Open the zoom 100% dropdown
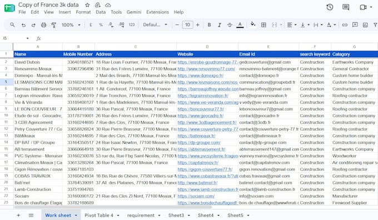Screen dimensions: 378x220 point(71,25)
